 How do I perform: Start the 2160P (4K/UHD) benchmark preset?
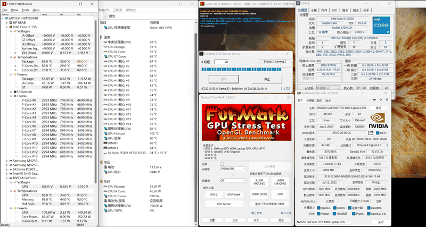pyautogui.click(x=259, y=182)
